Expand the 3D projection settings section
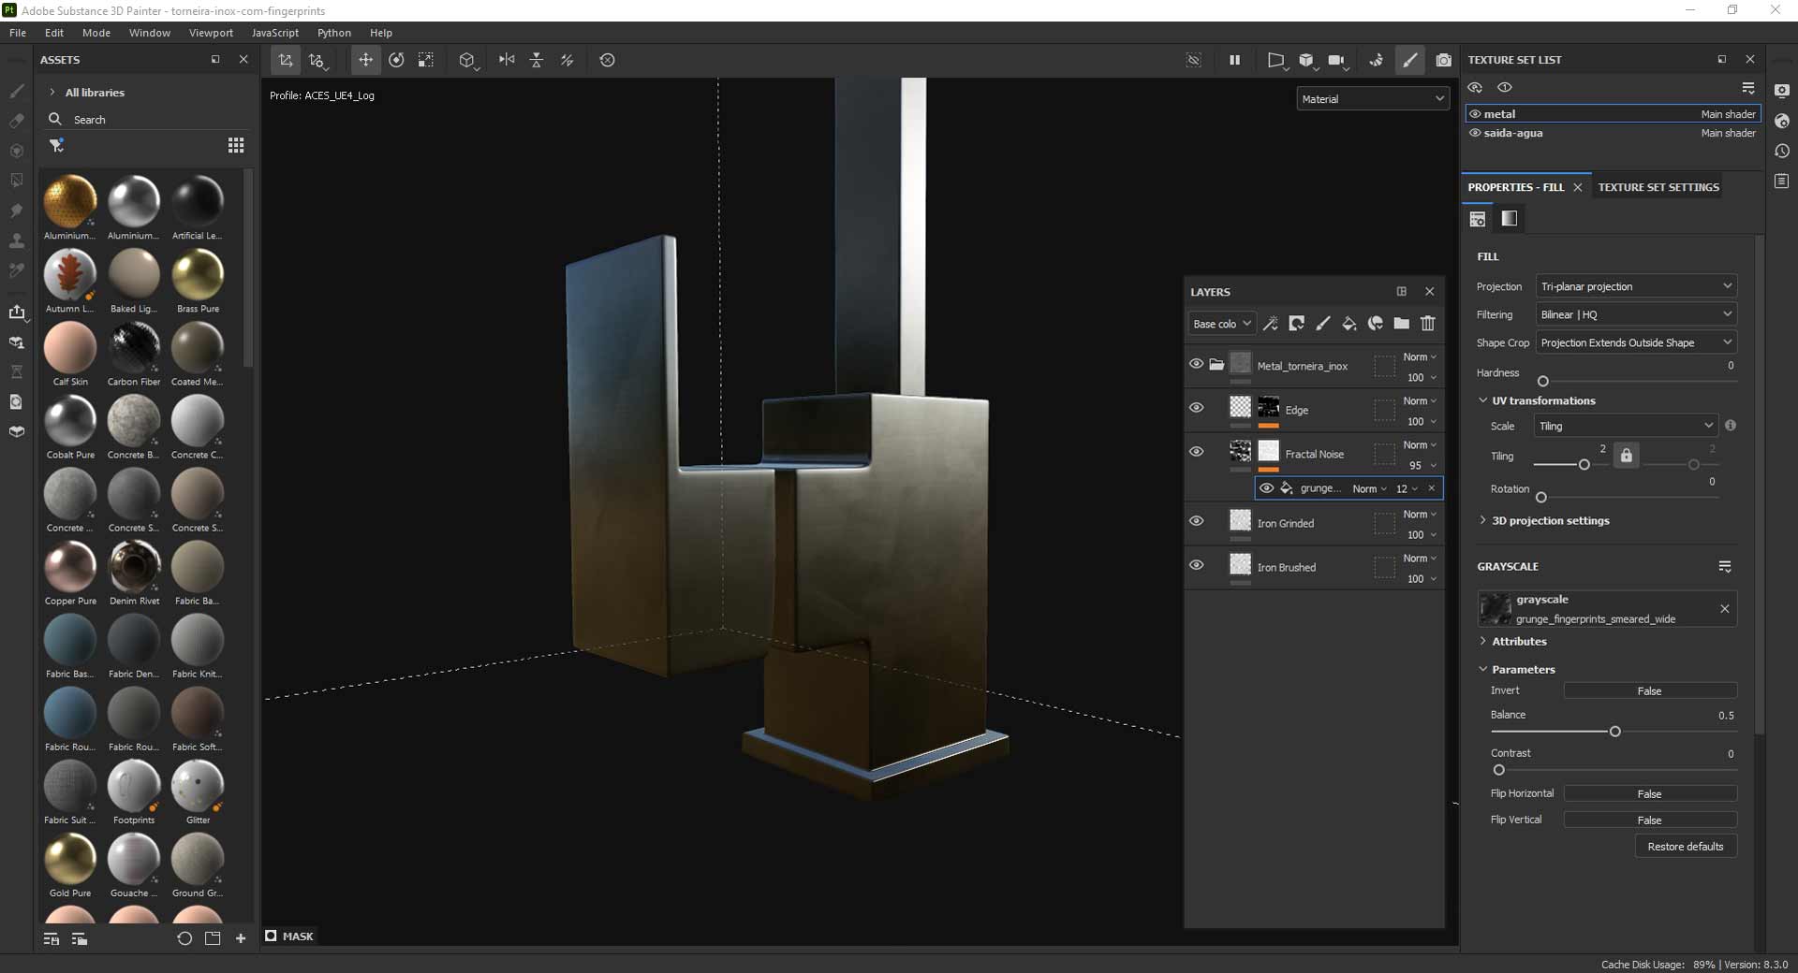Viewport: 1798px width, 973px height. [x=1550, y=520]
